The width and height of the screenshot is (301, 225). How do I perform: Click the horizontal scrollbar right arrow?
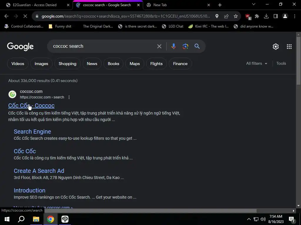tap(294, 211)
